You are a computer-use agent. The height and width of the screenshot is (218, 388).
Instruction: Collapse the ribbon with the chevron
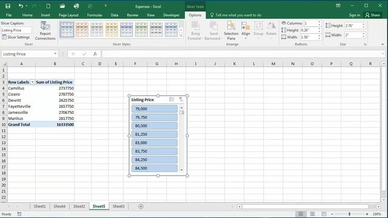[x=383, y=44]
